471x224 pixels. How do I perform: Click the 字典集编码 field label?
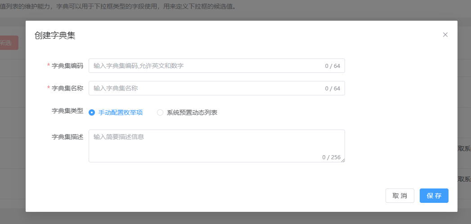[x=67, y=66]
